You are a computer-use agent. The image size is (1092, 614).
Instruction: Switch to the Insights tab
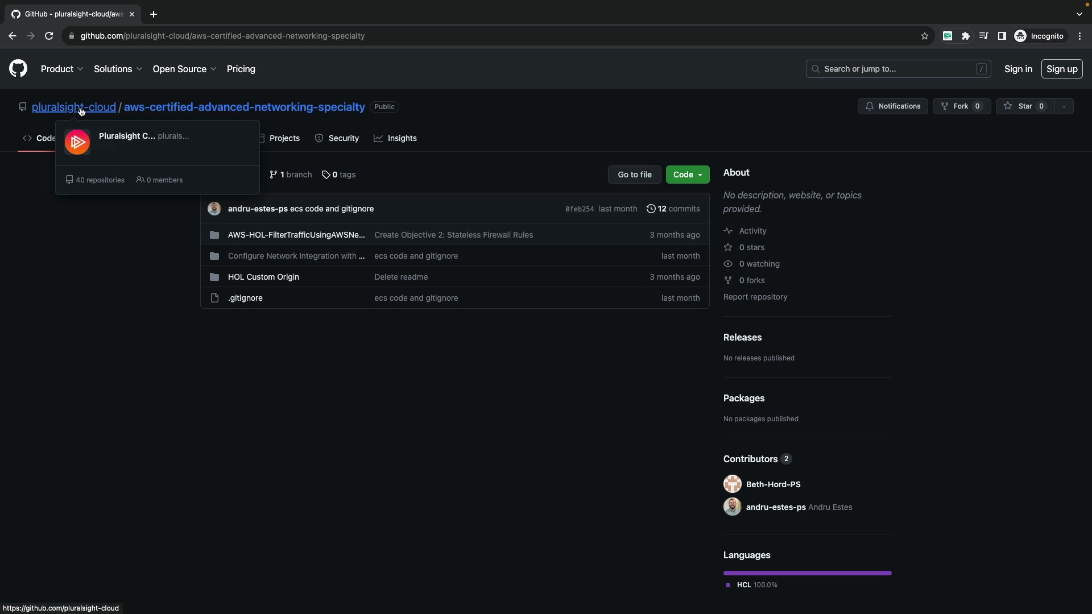[395, 138]
